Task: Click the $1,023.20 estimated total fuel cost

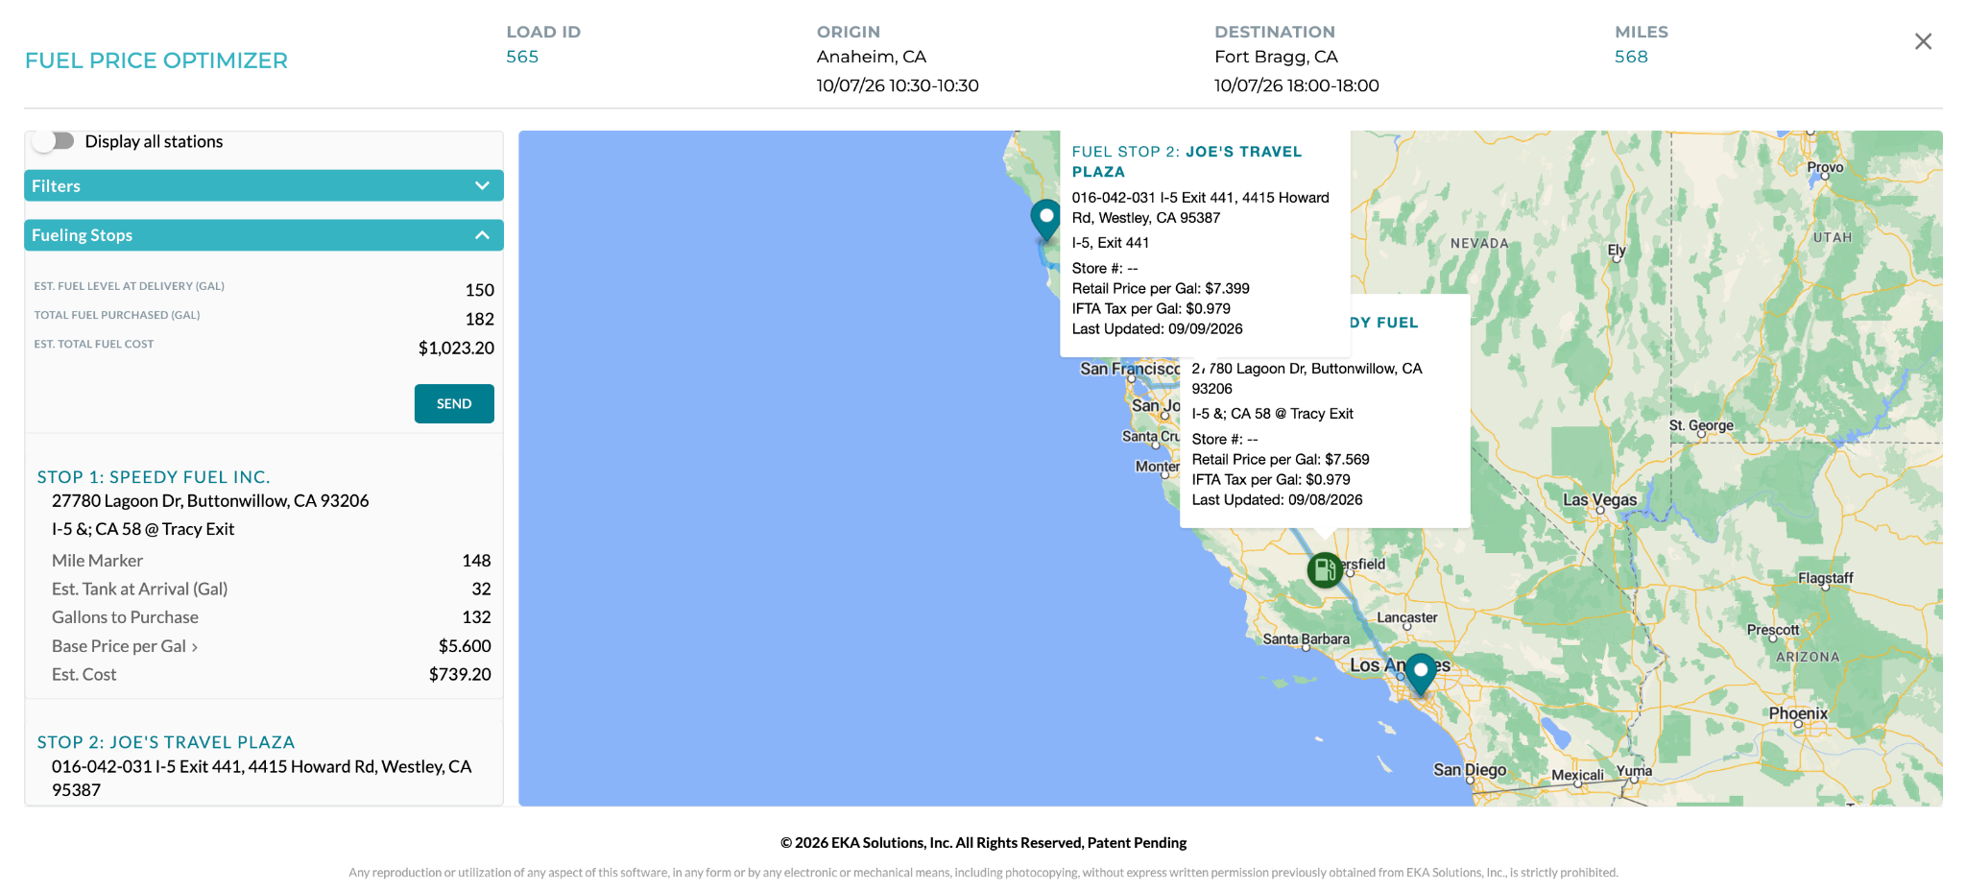Action: point(456,348)
